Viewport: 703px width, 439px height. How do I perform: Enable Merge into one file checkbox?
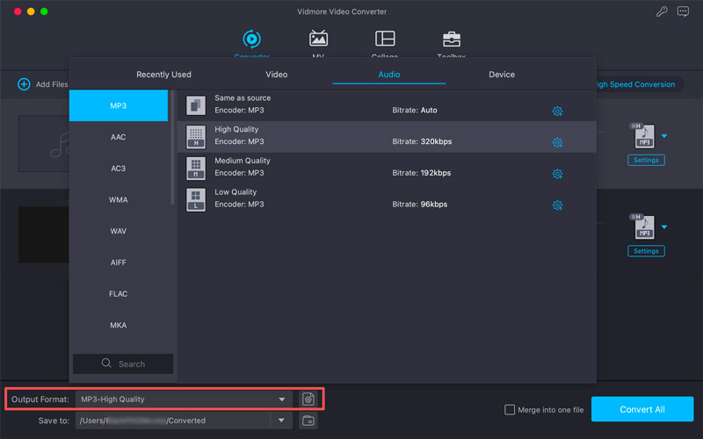[x=510, y=410]
